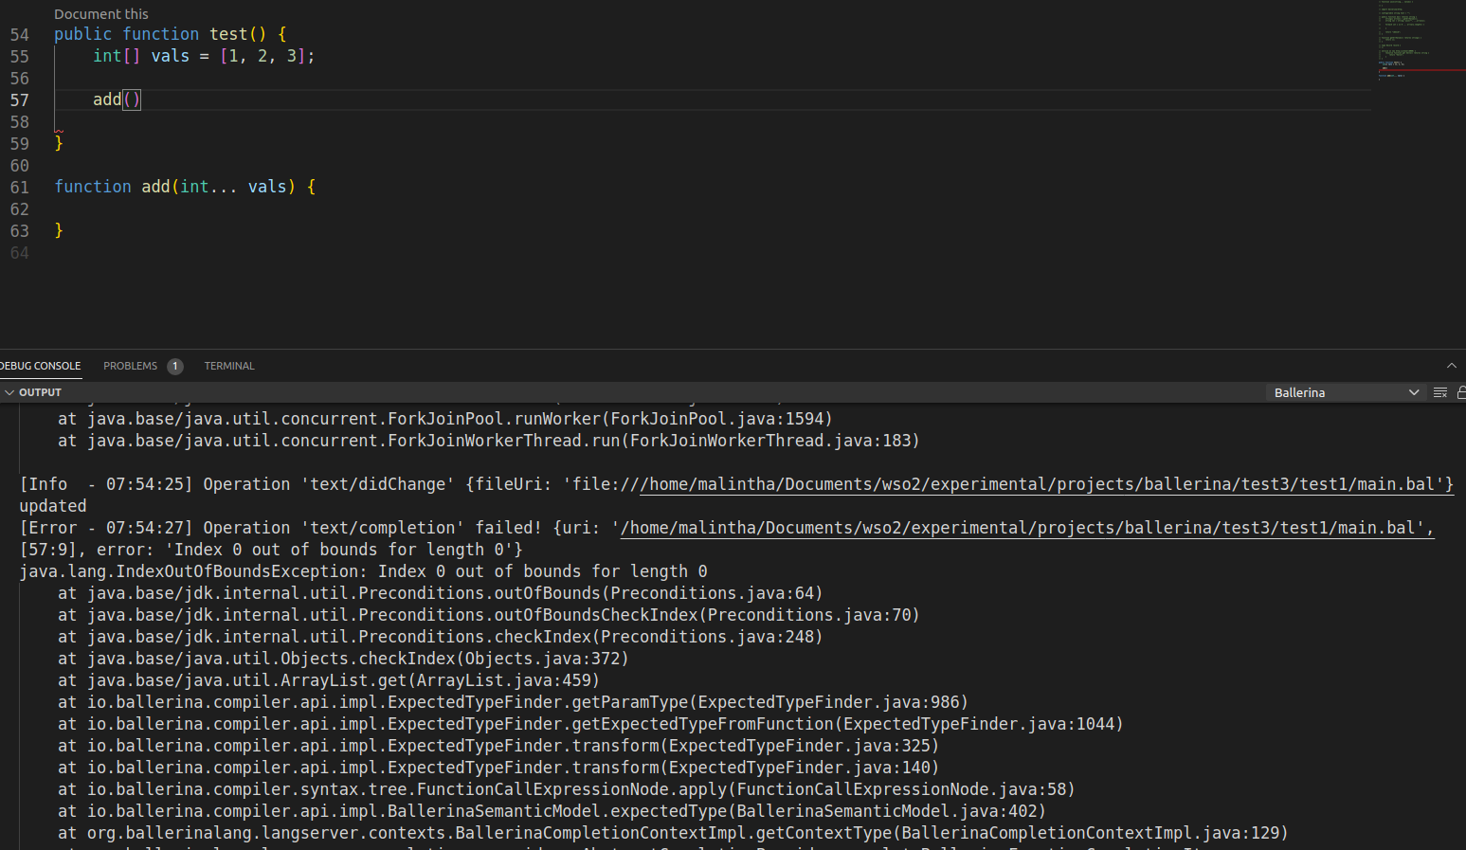Open main.bal link in the completion Error line

[1027, 528]
